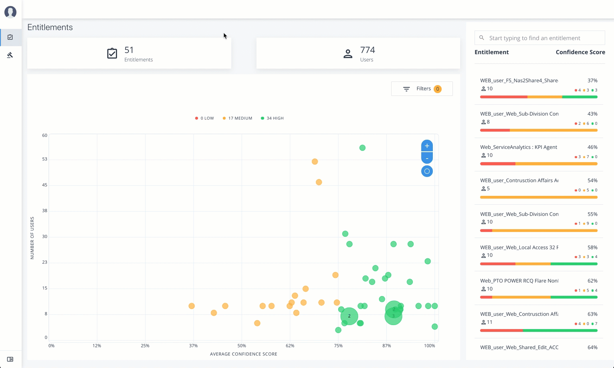Image resolution: width=614 pixels, height=368 pixels.
Task: Toggle the HIGH legend series
Action: click(x=272, y=118)
